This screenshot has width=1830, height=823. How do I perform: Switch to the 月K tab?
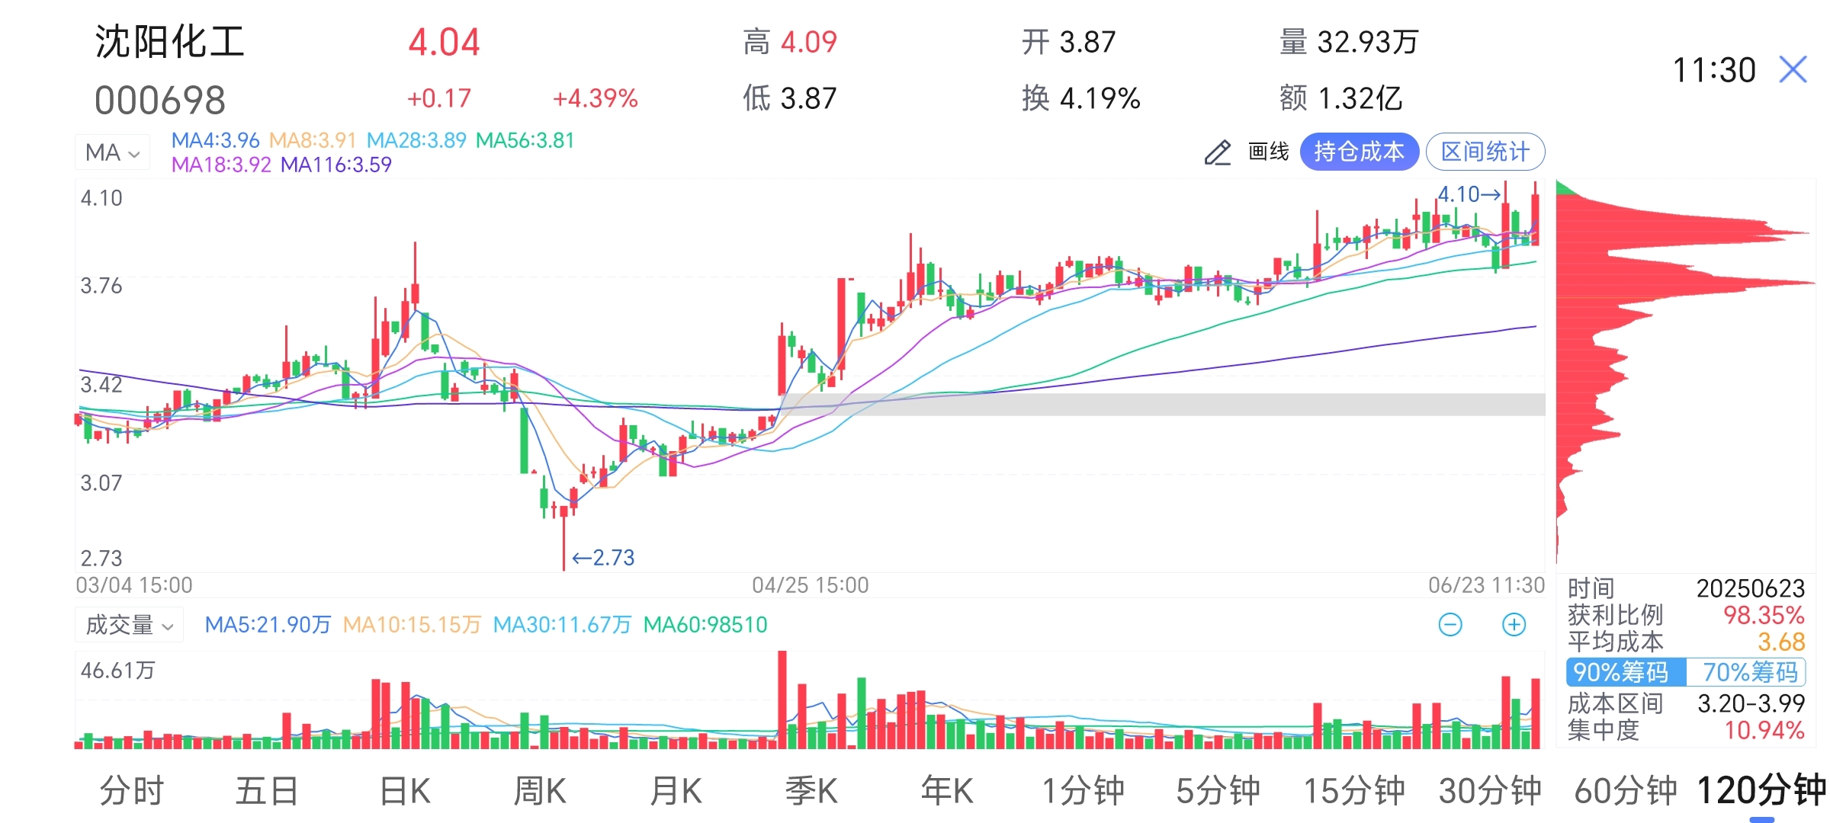pyautogui.click(x=676, y=791)
